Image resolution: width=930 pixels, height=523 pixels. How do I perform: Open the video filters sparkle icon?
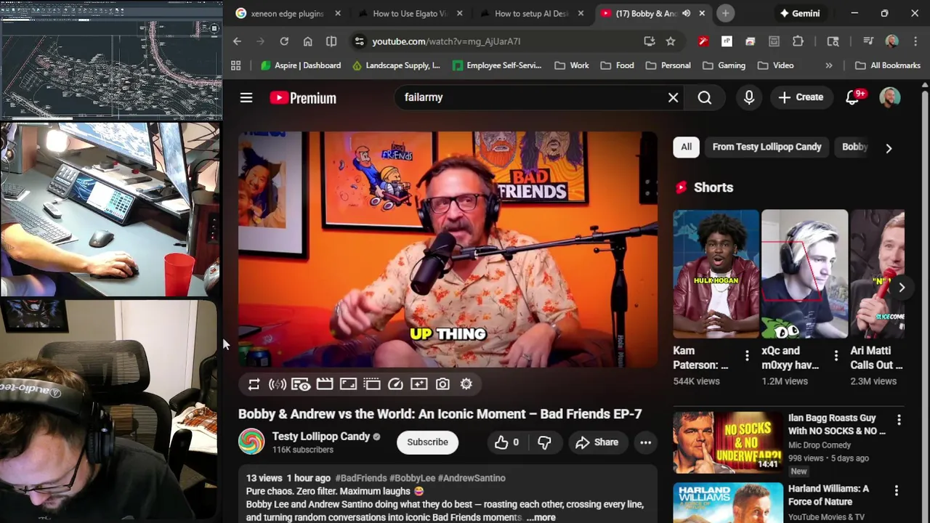coord(419,384)
